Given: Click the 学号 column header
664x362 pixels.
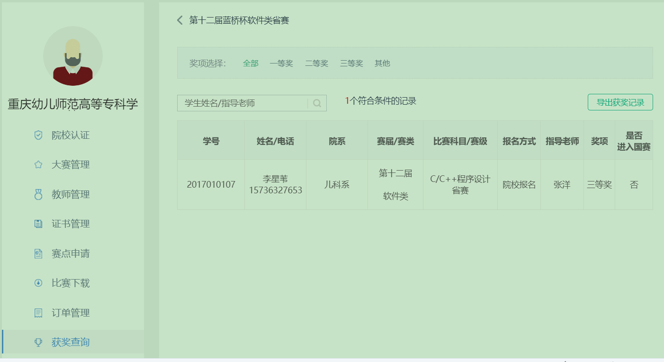Looking at the screenshot, I should click(211, 141).
